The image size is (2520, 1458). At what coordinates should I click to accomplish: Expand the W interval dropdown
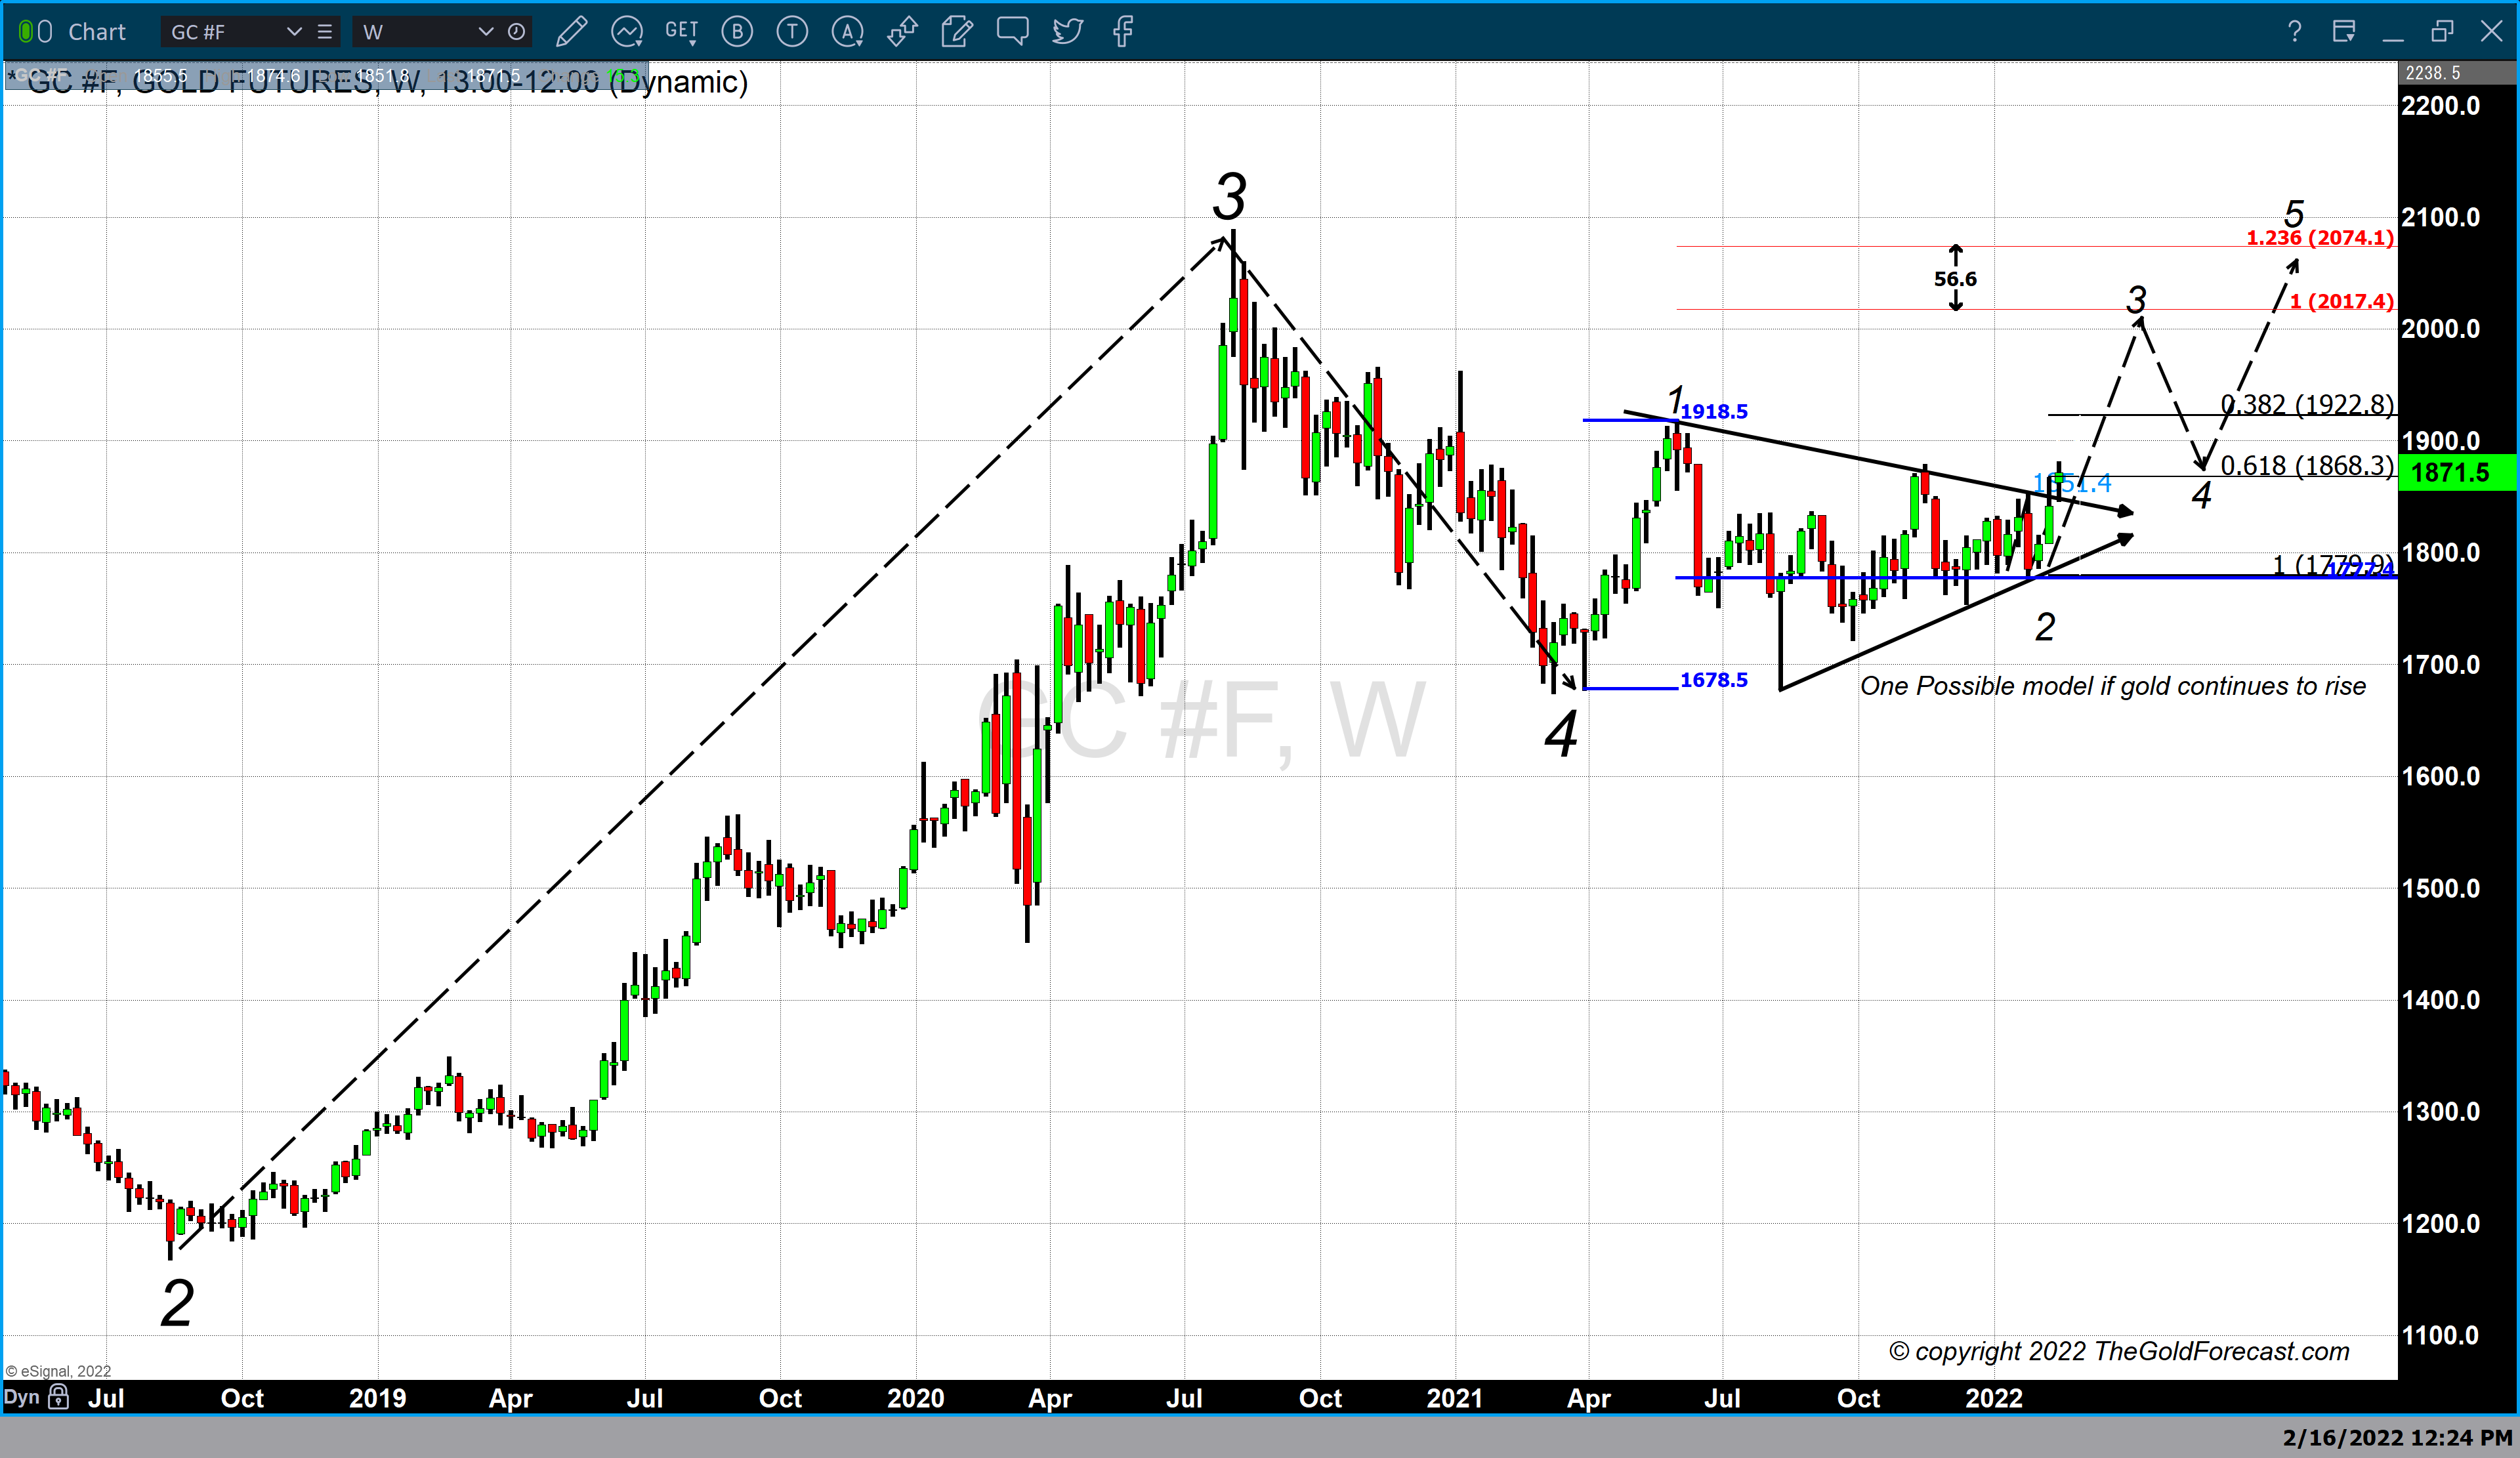[x=485, y=32]
